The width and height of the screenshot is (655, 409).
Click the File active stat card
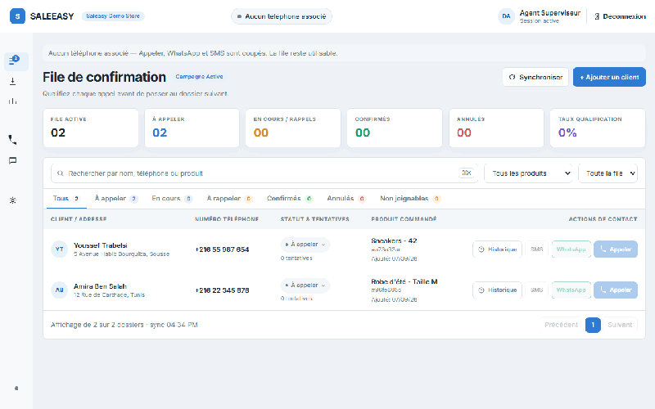point(91,128)
